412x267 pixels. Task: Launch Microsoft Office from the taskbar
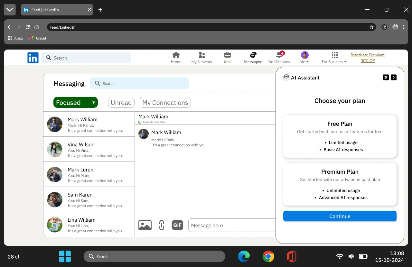coord(292,256)
